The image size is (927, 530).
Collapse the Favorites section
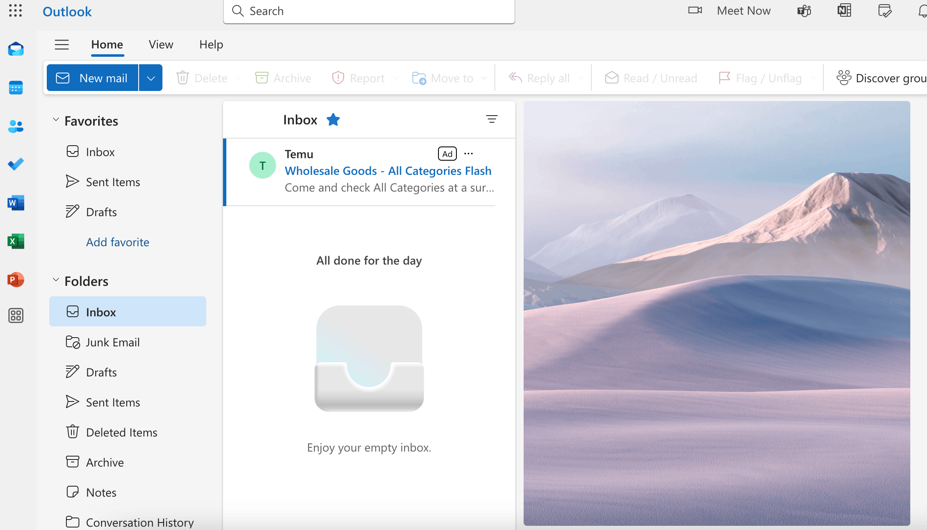click(x=56, y=120)
